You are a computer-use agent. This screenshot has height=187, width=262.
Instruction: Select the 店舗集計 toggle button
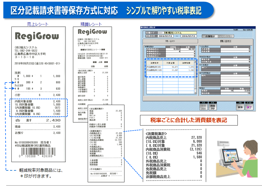210,36
